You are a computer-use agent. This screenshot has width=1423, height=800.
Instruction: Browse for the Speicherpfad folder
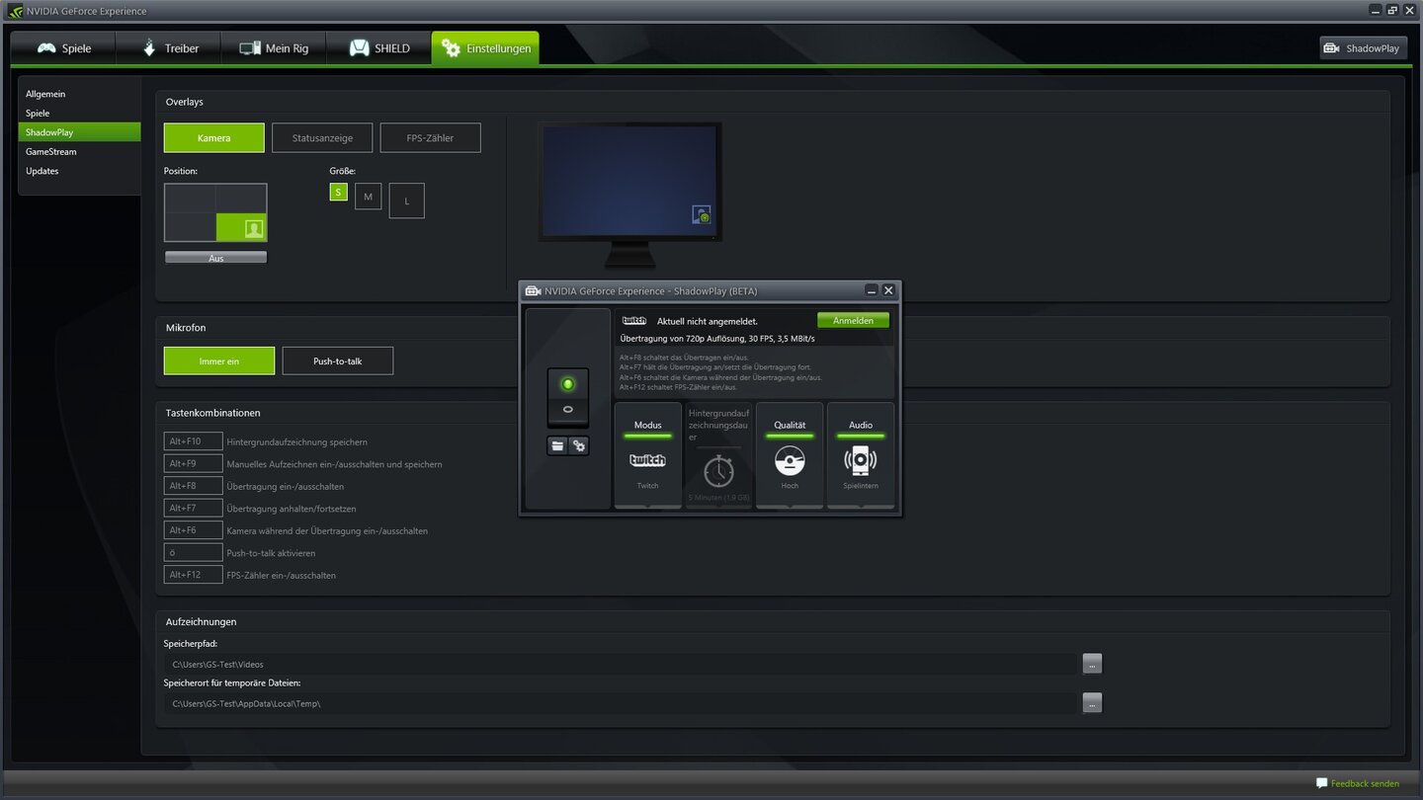coord(1092,664)
